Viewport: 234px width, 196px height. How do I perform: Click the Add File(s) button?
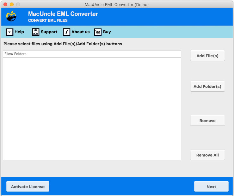point(207,56)
